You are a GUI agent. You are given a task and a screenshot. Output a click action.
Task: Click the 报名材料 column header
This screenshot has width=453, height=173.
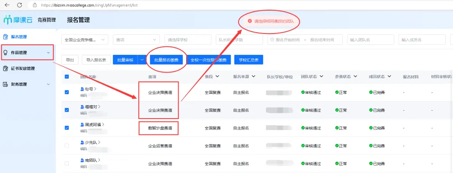coord(411,77)
